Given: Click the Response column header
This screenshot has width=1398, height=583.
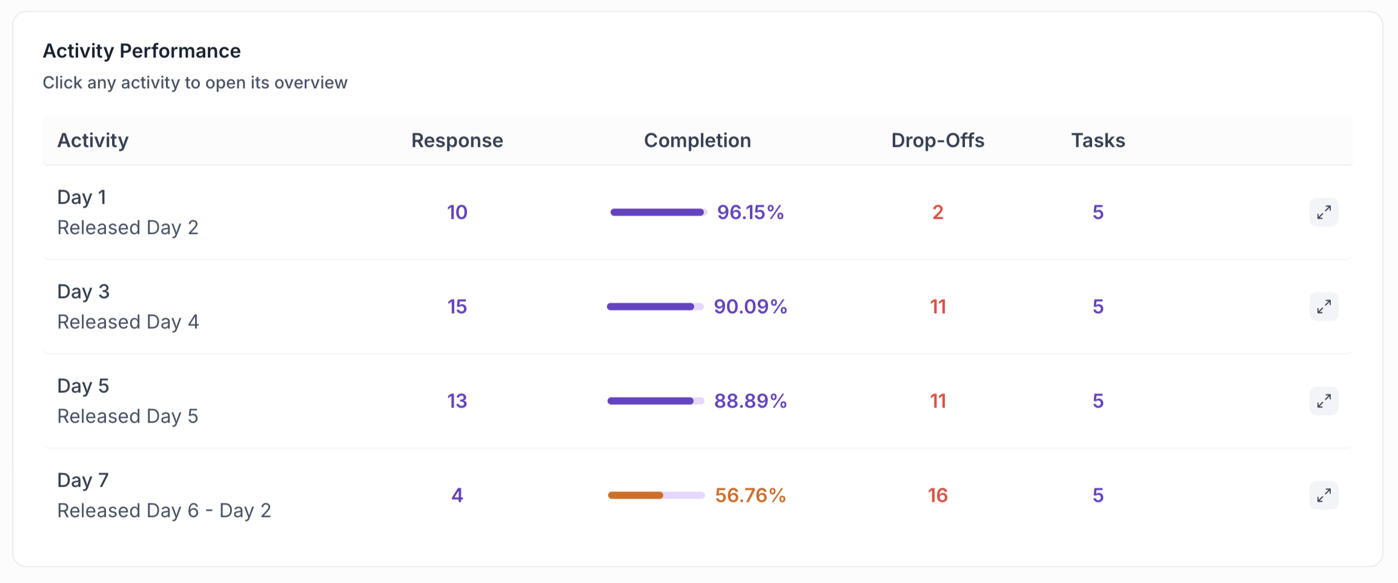Looking at the screenshot, I should pyautogui.click(x=457, y=140).
